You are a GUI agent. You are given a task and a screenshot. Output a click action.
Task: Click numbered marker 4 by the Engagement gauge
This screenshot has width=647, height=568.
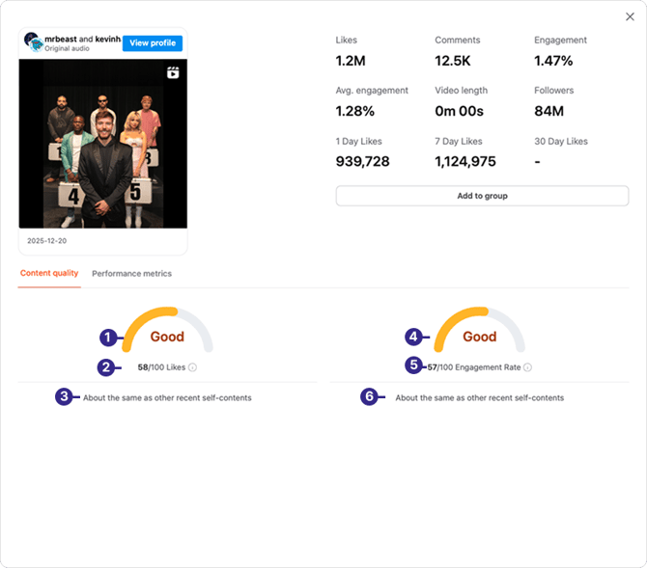coord(413,337)
